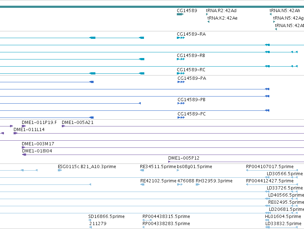The height and width of the screenshot is (229, 304).
Task: Select EST 211279 label
Action: pyautogui.click(x=98, y=224)
